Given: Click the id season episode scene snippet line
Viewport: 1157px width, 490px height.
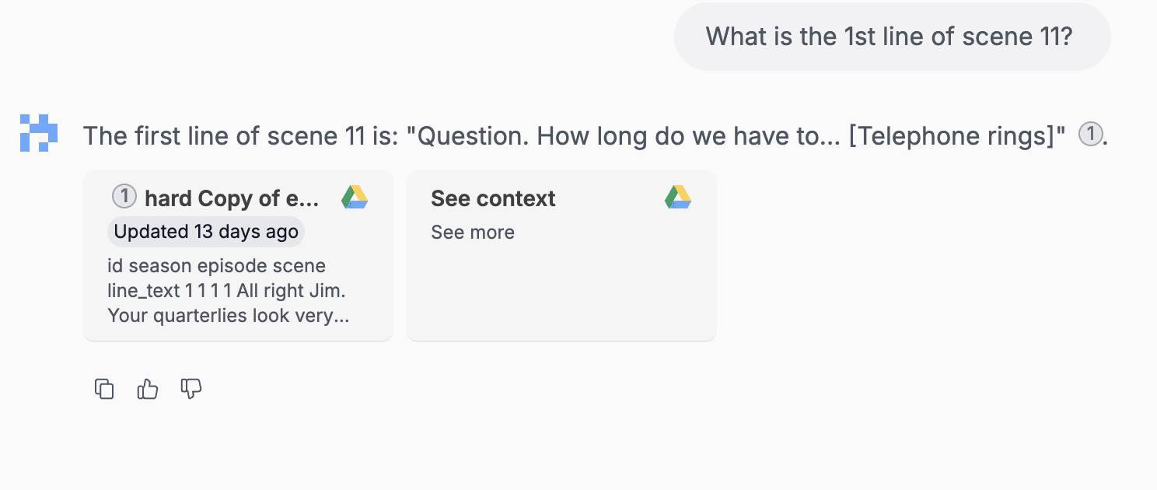Looking at the screenshot, I should (216, 266).
